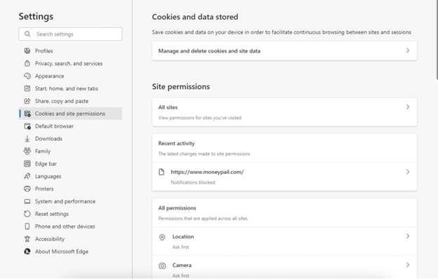The height and width of the screenshot is (279, 438).
Task: Click the Accessibility icon
Action: click(27, 239)
